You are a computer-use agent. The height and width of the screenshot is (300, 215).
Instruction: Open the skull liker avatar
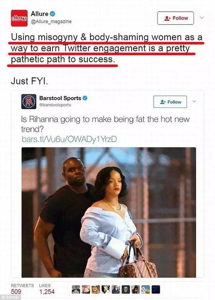(x=125, y=289)
